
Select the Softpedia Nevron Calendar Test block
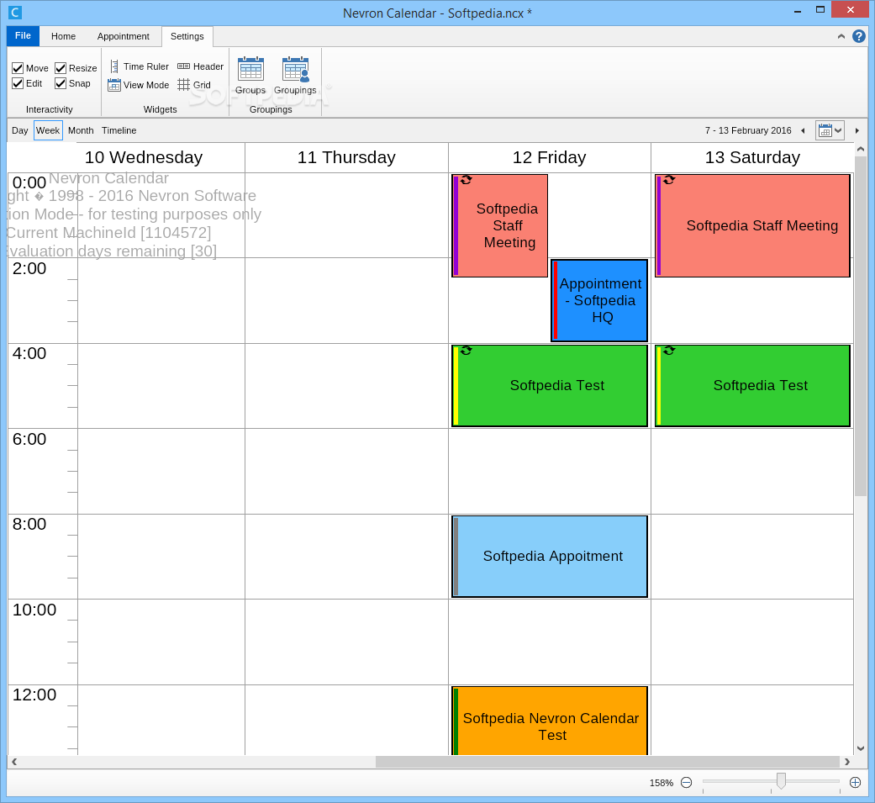tap(550, 721)
